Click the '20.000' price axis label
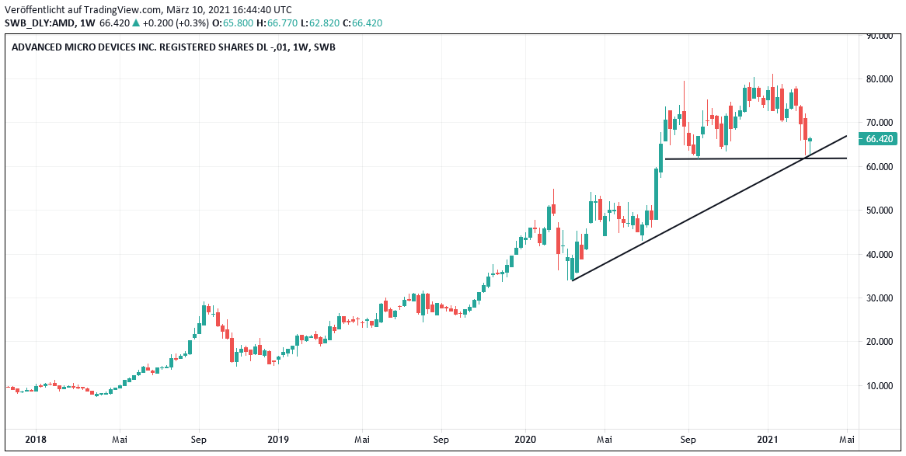906x456 pixels. tap(879, 342)
